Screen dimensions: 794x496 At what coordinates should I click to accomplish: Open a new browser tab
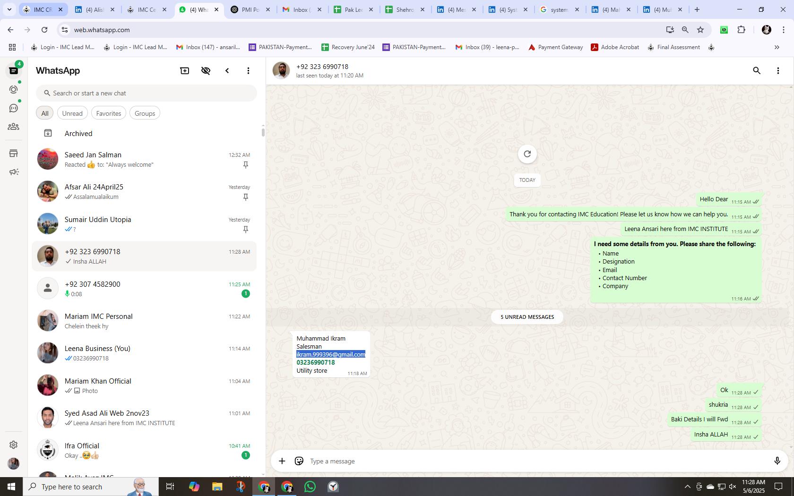697,9
